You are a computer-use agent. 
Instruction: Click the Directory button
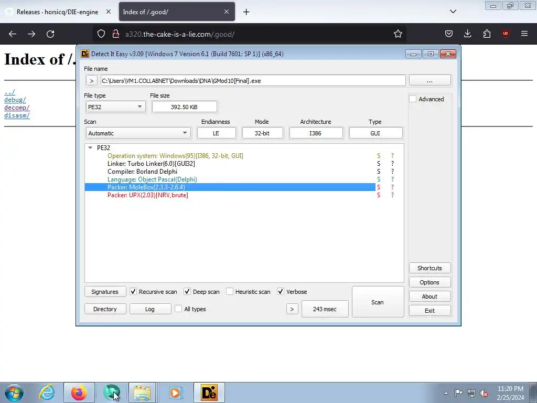click(x=105, y=309)
